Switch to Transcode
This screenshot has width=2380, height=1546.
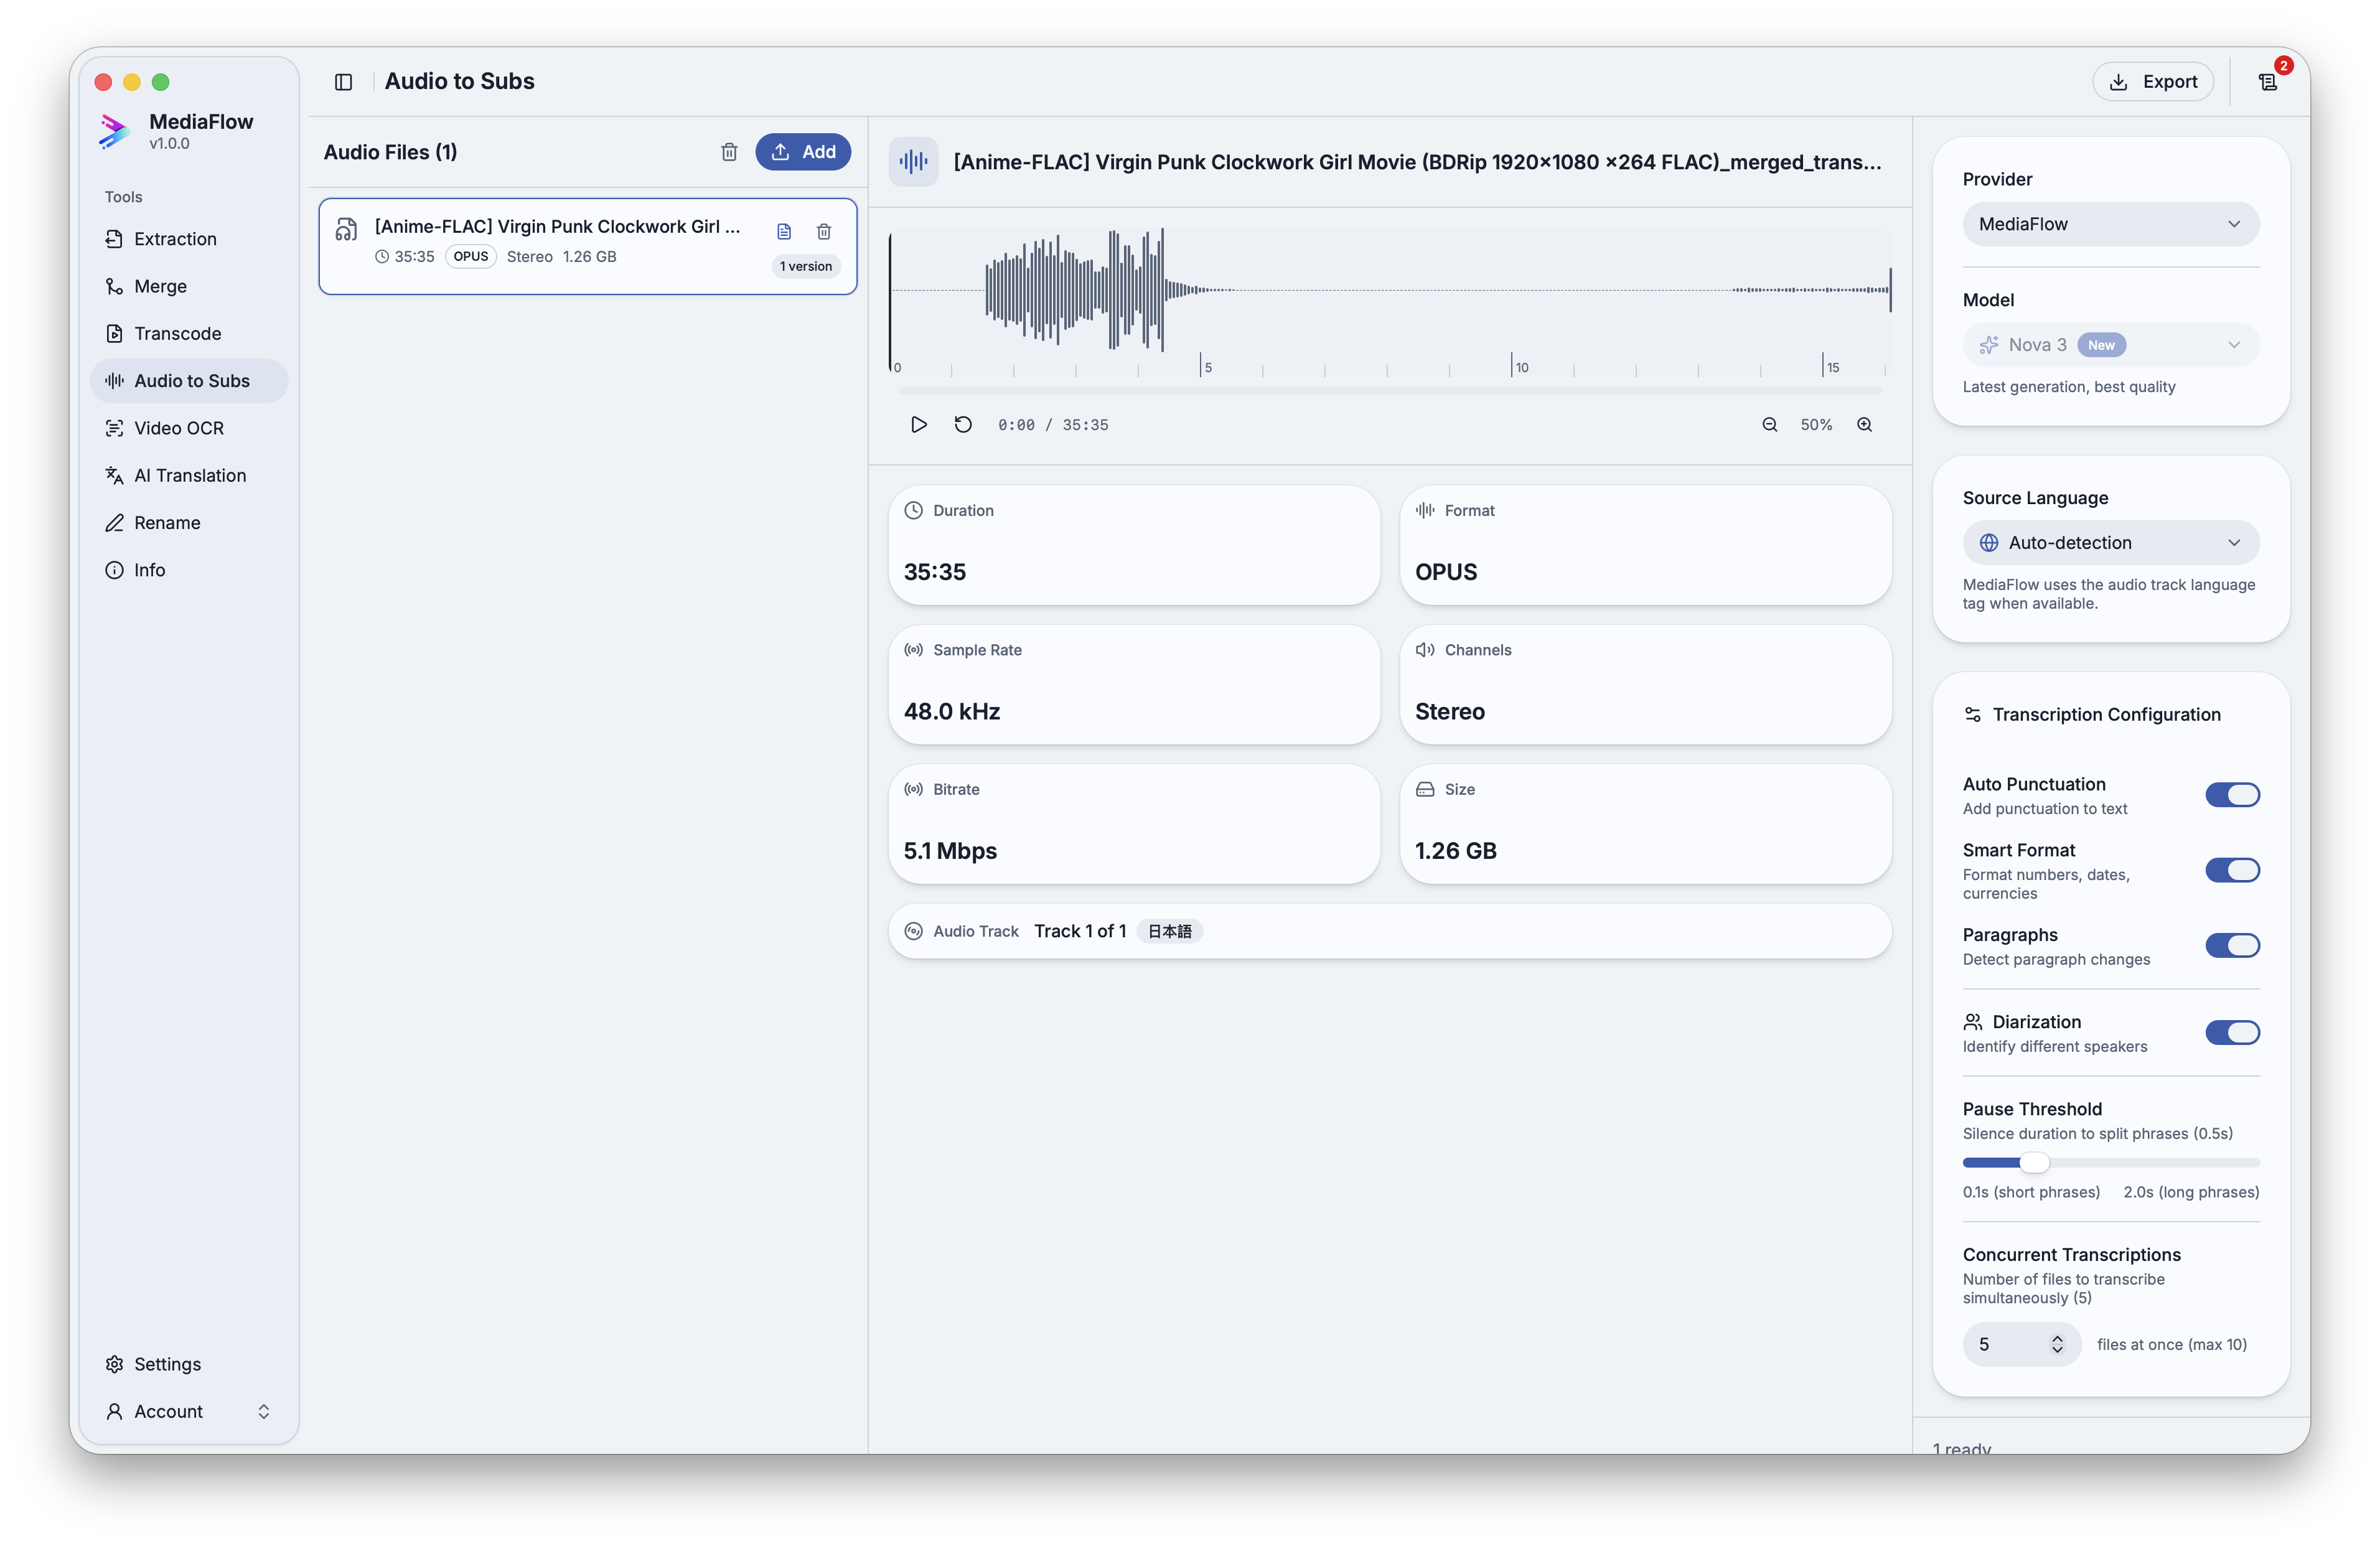point(189,334)
